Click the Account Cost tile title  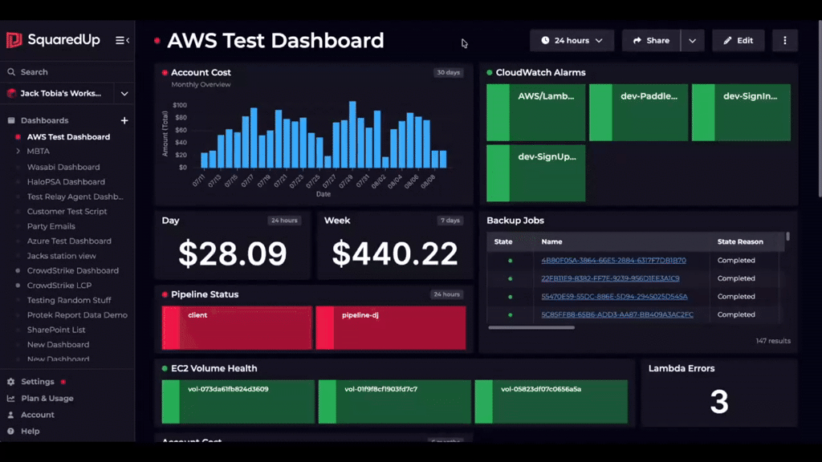coord(201,72)
